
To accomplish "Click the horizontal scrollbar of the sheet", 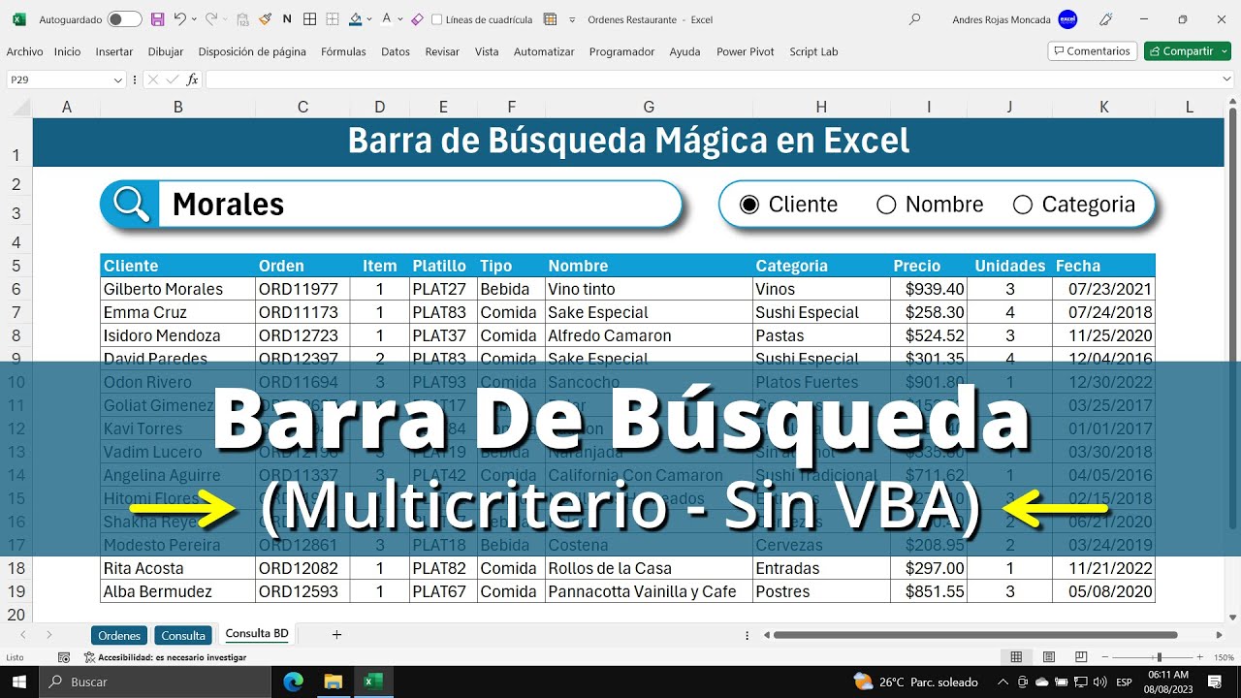I will click(x=974, y=635).
